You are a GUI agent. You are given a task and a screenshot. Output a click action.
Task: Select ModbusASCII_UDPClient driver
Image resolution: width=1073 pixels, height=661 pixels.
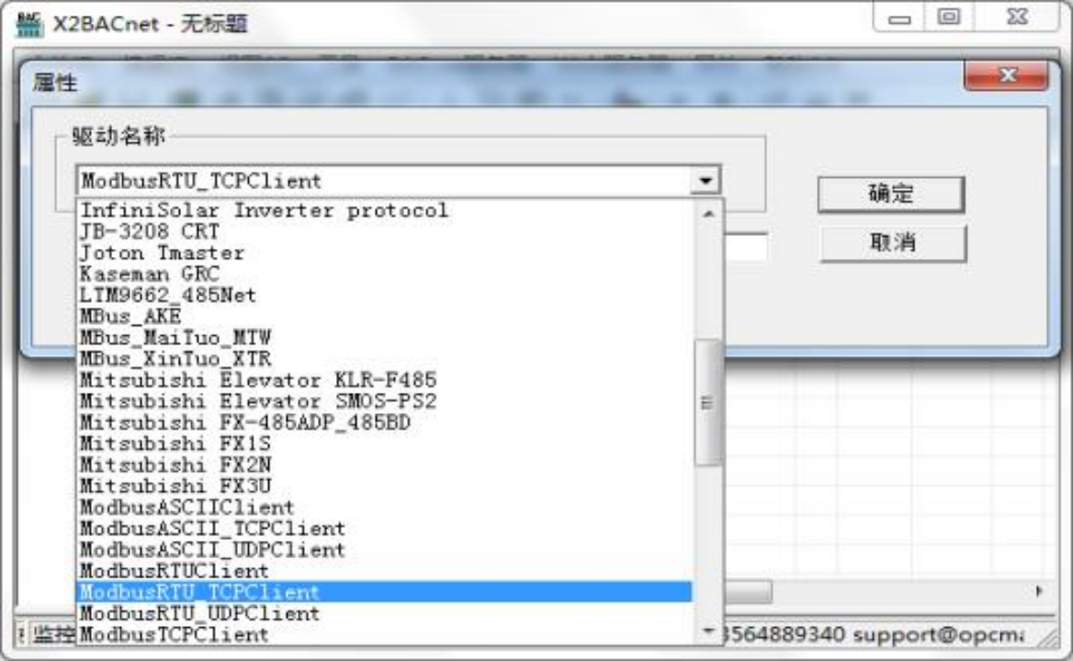[x=385, y=550]
